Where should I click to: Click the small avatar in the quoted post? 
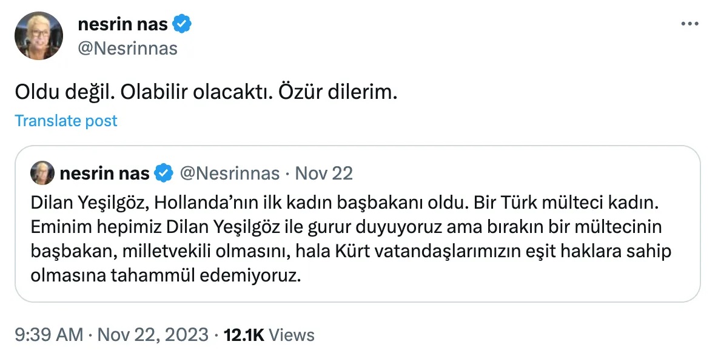[x=43, y=174]
